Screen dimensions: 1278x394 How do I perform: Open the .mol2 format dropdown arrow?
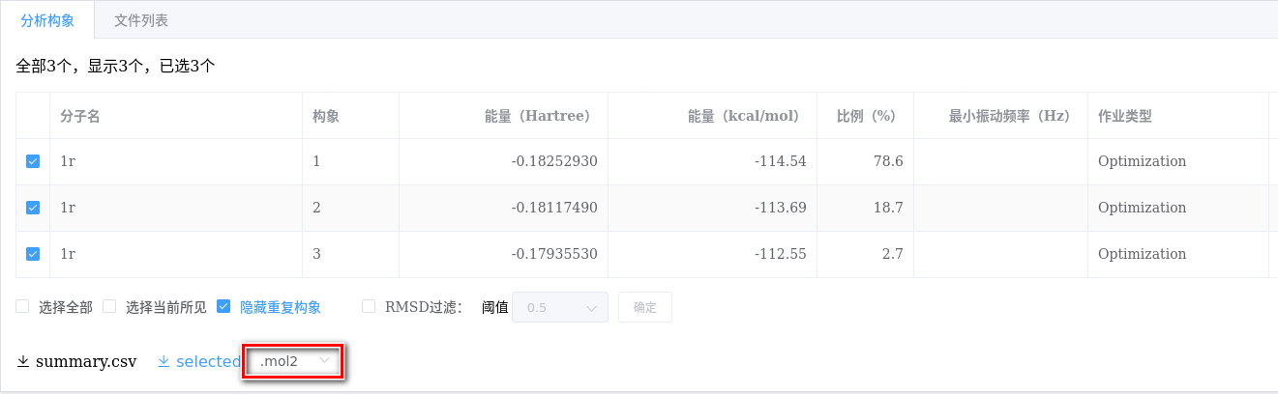pos(325,360)
